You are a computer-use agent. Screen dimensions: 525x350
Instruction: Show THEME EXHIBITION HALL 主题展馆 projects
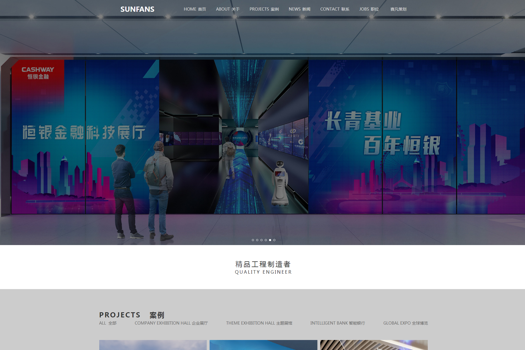pyautogui.click(x=259, y=323)
